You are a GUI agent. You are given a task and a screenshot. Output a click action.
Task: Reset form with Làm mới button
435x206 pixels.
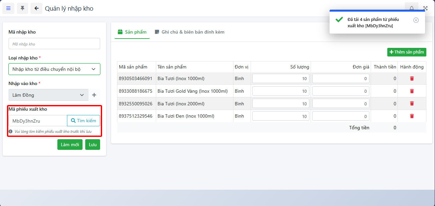(70, 145)
